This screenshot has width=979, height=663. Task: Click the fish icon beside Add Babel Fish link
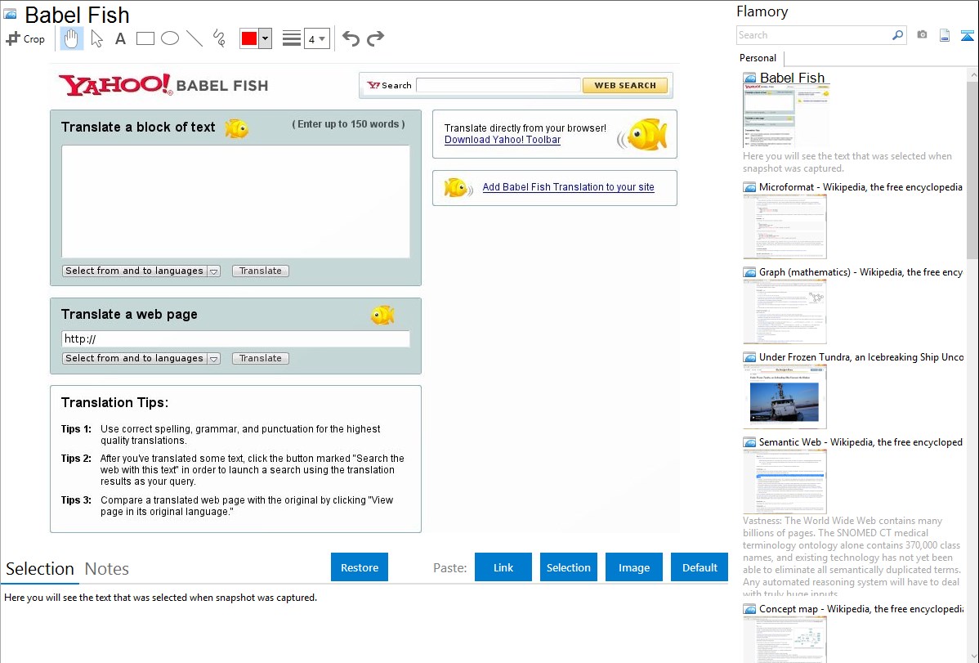click(x=458, y=187)
